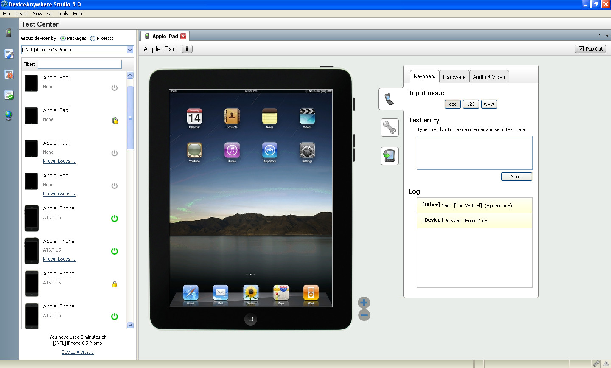Select the phone input side tab
This screenshot has width=611, height=368.
(390, 99)
